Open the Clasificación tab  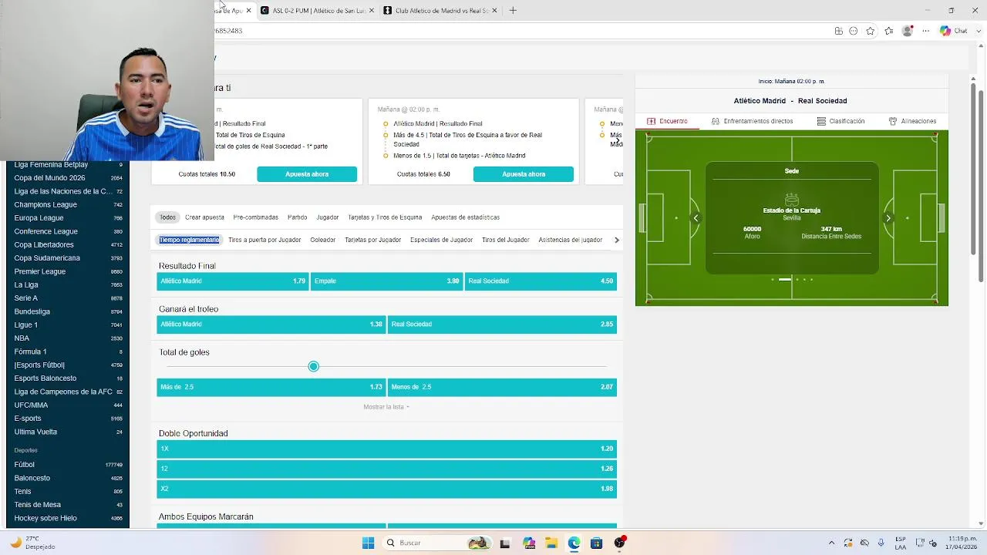pos(840,121)
